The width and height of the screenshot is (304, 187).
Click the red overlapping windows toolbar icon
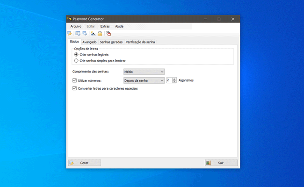[108, 33]
